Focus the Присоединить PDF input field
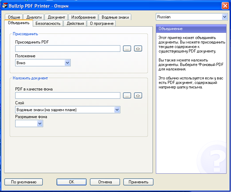 (x=68, y=49)
